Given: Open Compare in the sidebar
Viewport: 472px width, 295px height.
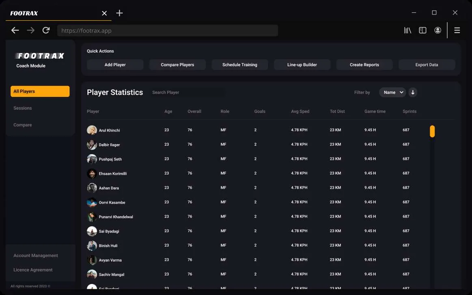Looking at the screenshot, I should point(23,125).
